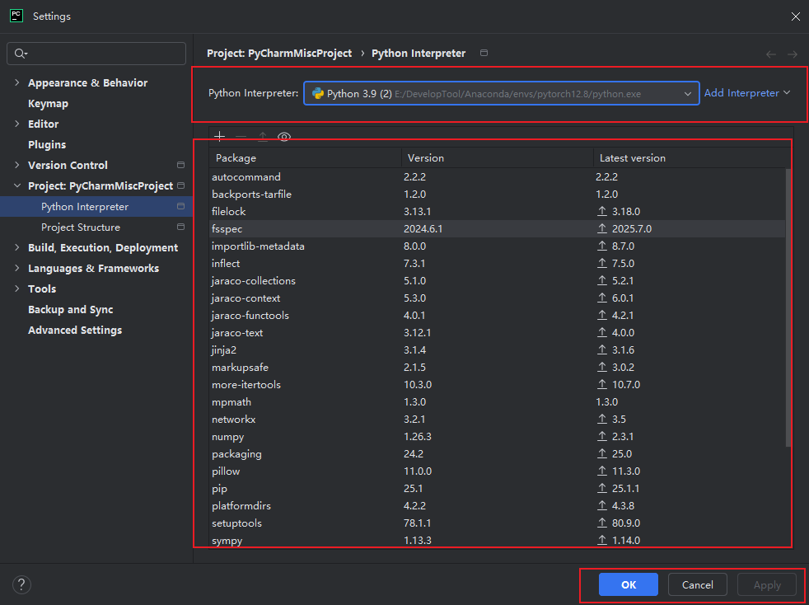Toggle show early releases eye icon
Screen dimensions: 809x605
point(284,137)
